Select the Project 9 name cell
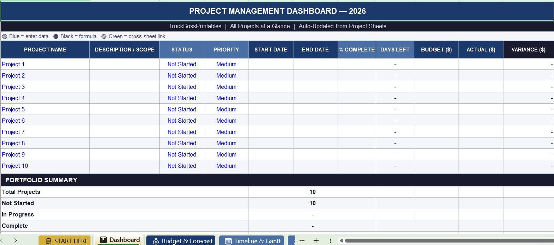The width and height of the screenshot is (554, 245). click(45, 154)
